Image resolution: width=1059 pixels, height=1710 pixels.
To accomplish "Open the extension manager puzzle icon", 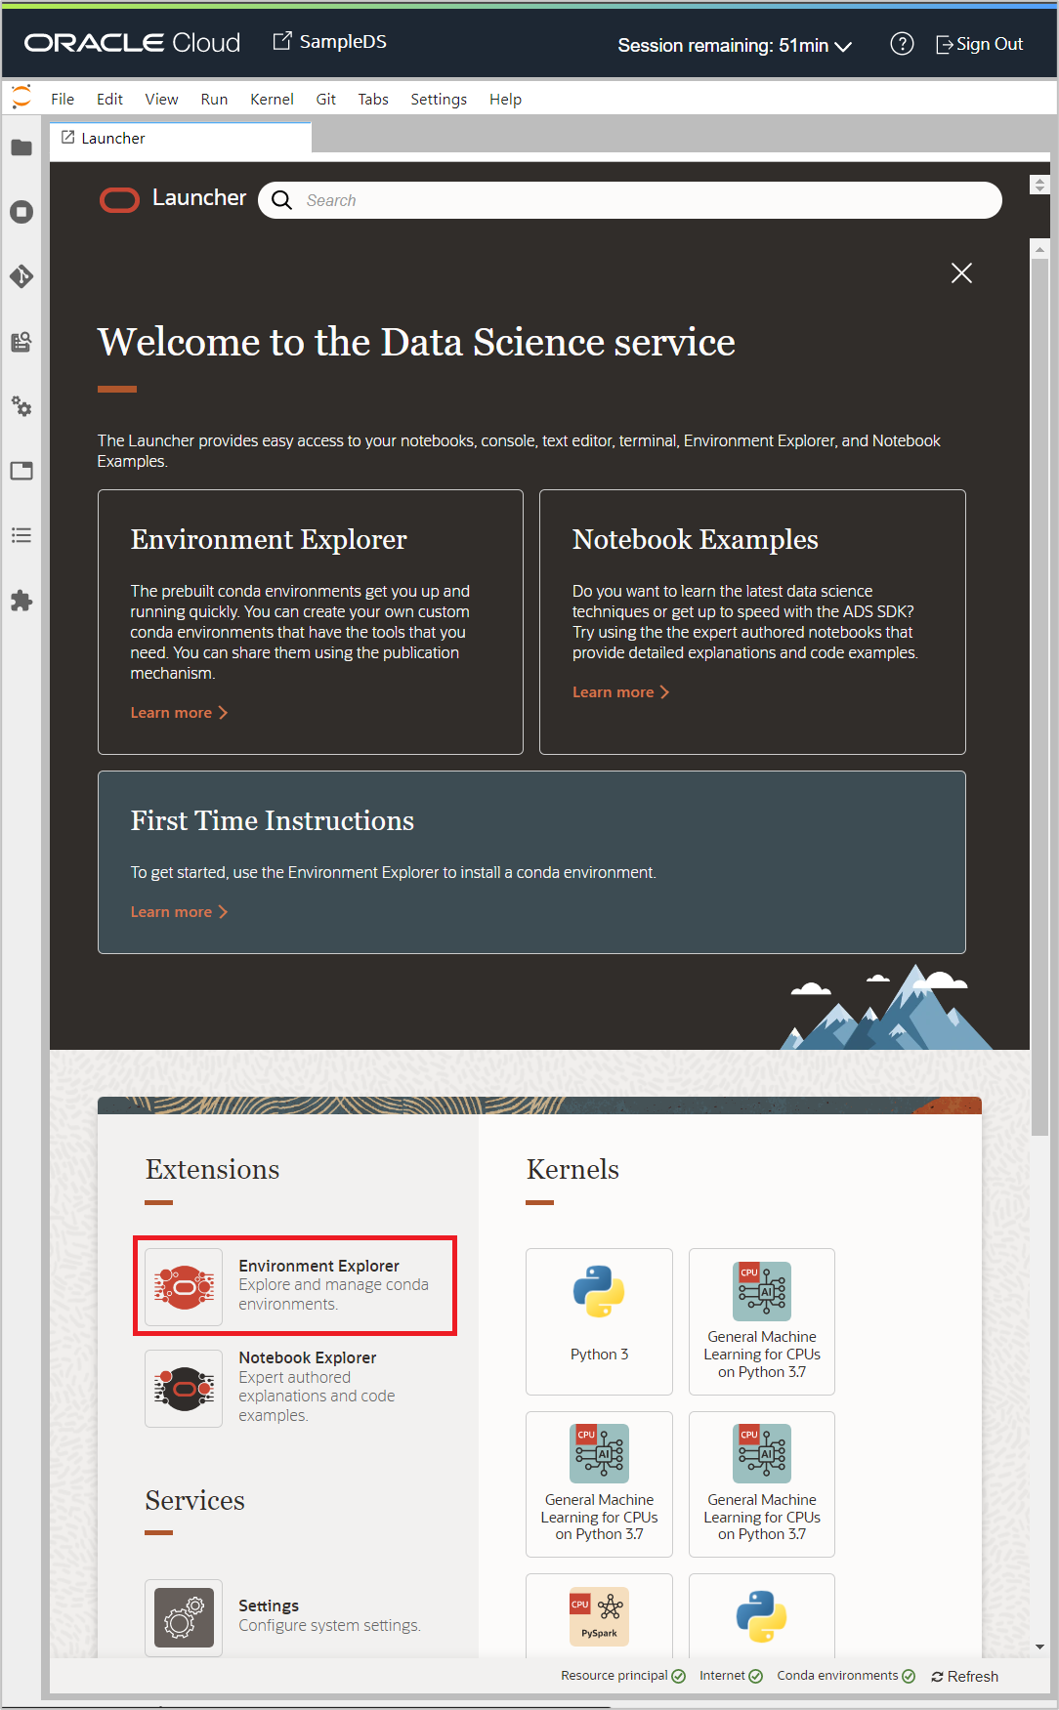I will tap(21, 601).
